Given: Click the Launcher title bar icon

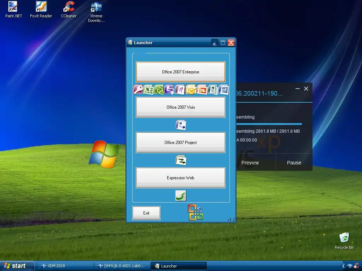Looking at the screenshot, I should (x=130, y=42).
